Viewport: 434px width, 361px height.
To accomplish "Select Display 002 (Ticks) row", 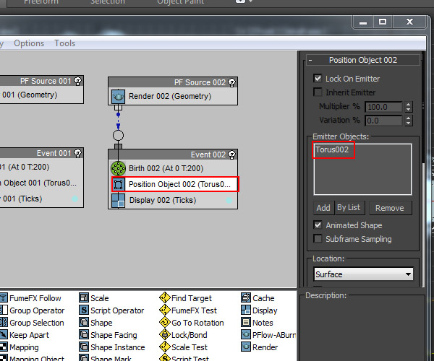I will tap(173, 201).
